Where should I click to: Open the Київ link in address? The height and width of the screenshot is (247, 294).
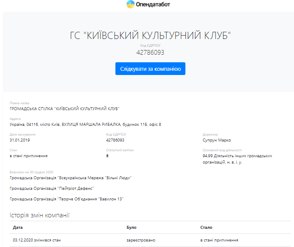click(55, 124)
